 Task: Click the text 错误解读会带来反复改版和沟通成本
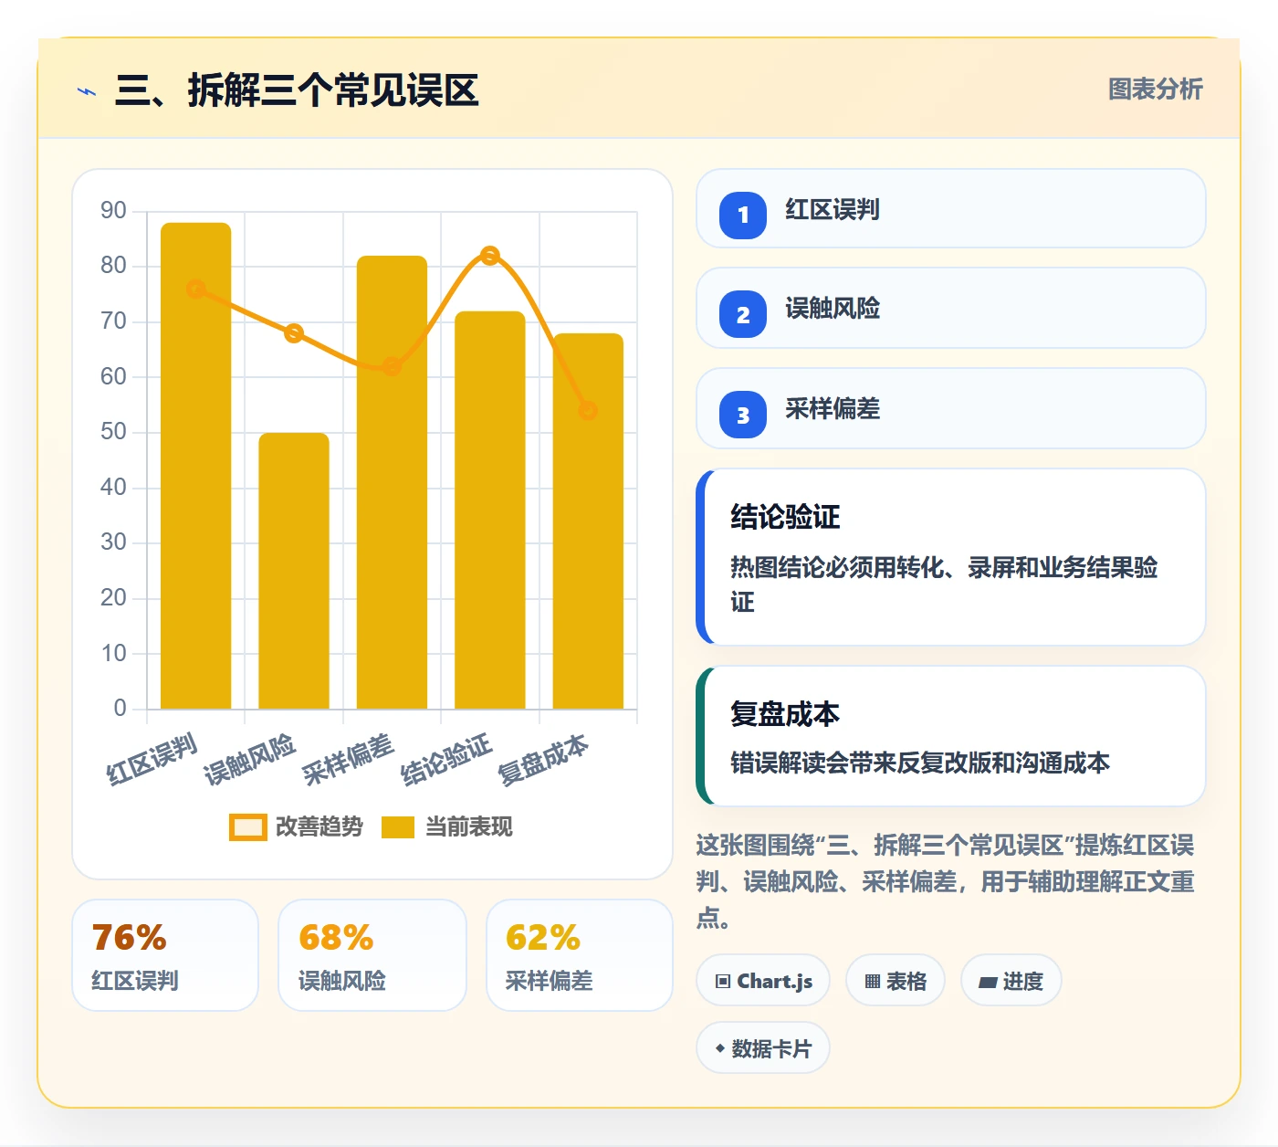pyautogui.click(x=920, y=763)
